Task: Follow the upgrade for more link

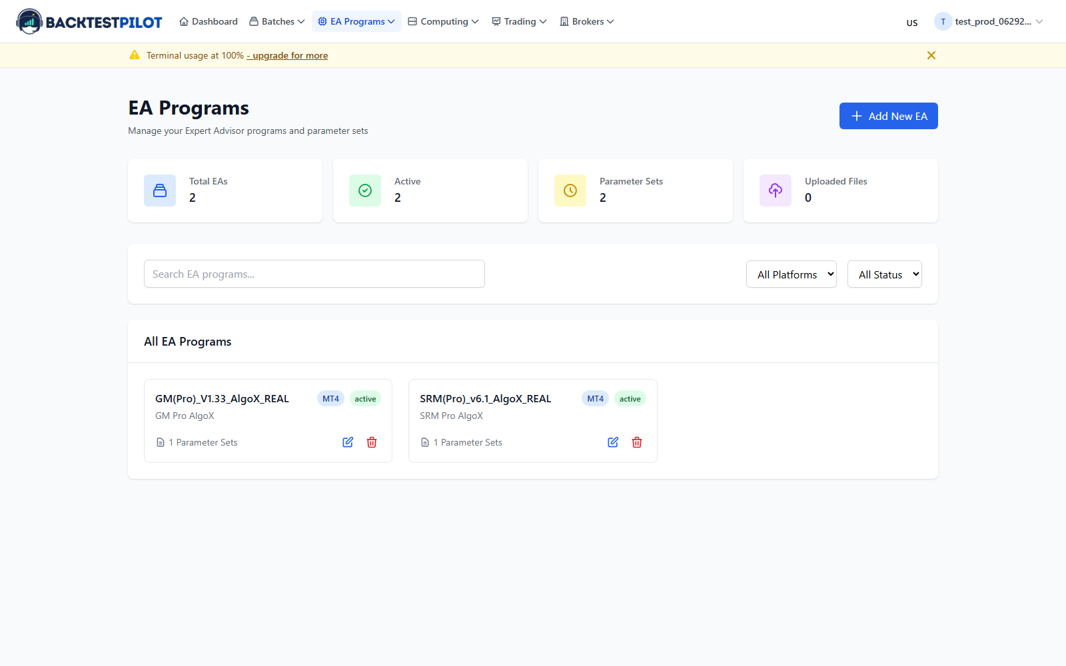Action: (287, 55)
